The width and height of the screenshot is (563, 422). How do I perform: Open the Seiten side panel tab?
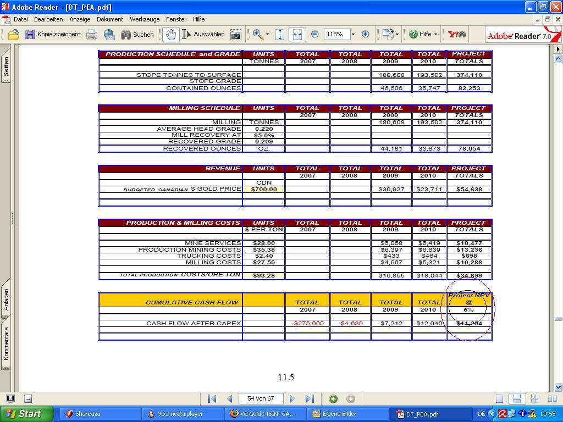(6, 65)
